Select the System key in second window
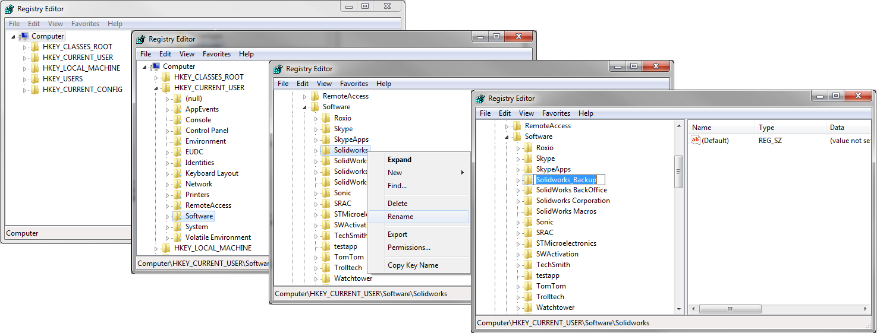Image resolution: width=877 pixels, height=333 pixels. [x=197, y=227]
